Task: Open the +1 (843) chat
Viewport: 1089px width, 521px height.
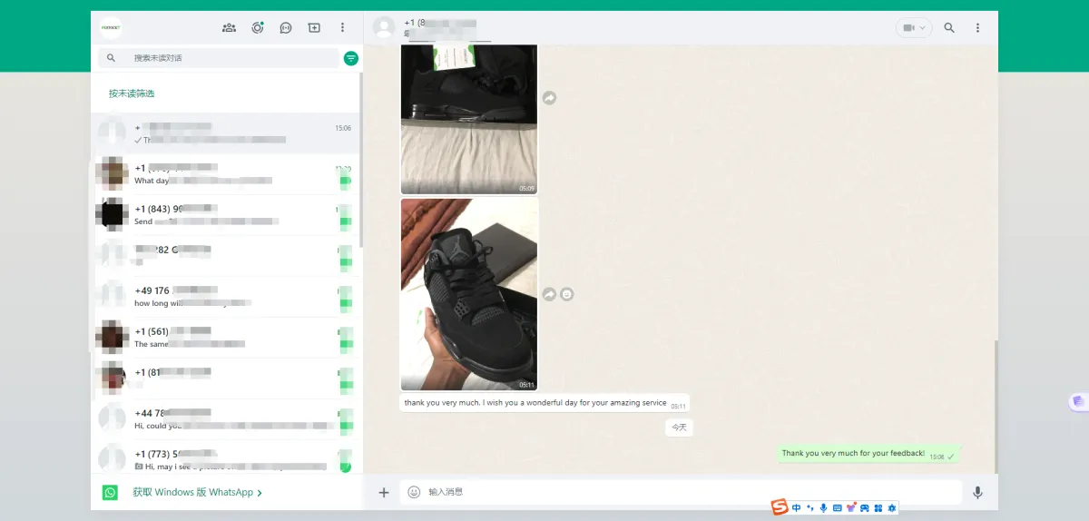Action: (x=226, y=215)
